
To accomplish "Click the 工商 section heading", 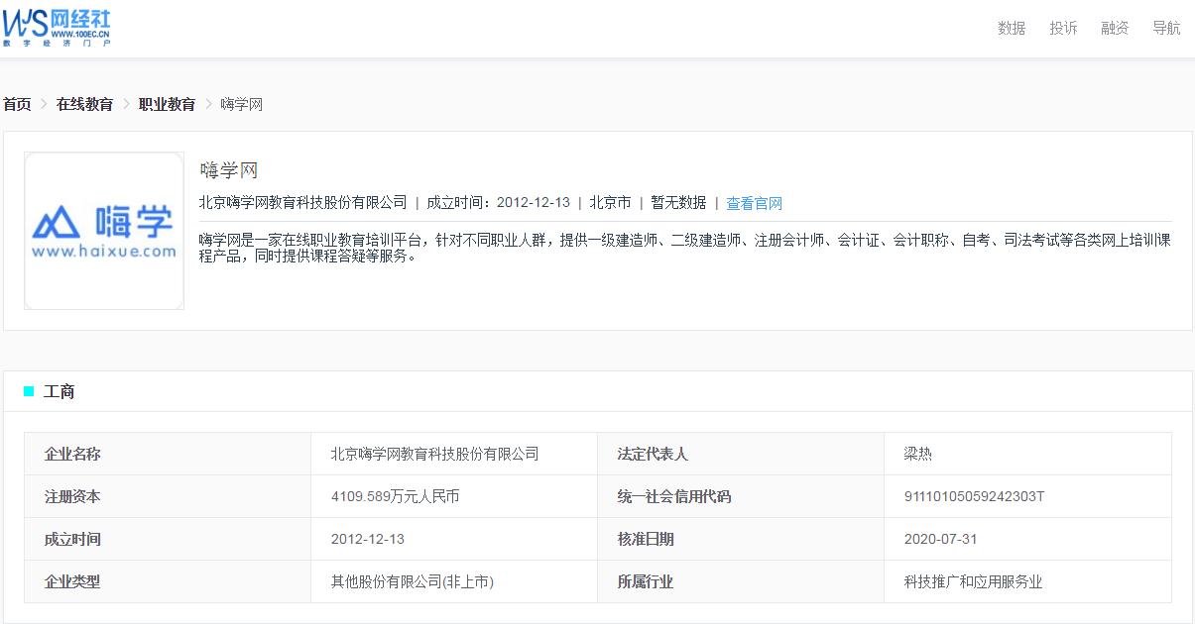I will (x=60, y=391).
